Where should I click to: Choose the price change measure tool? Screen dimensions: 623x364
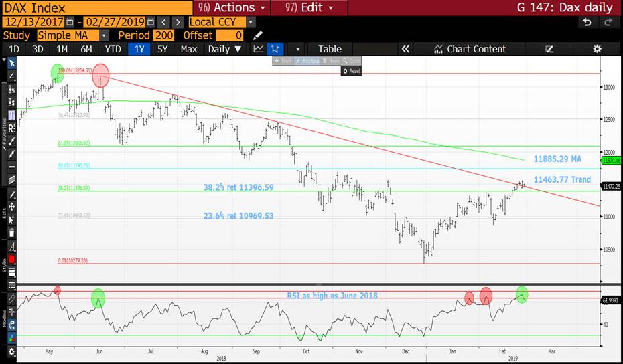[x=12, y=102]
